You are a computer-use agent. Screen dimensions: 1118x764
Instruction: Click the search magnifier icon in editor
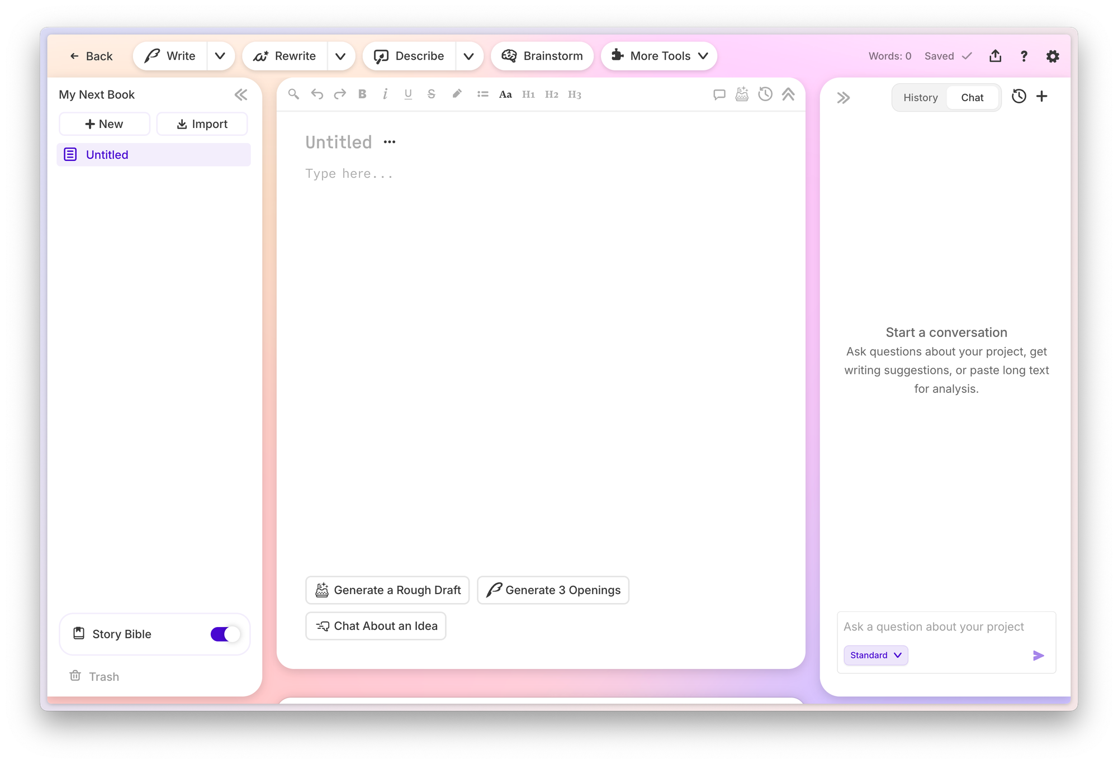click(293, 94)
